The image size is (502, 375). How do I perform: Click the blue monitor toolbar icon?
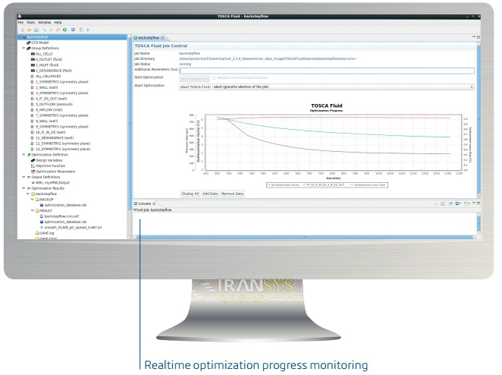tap(74, 30)
